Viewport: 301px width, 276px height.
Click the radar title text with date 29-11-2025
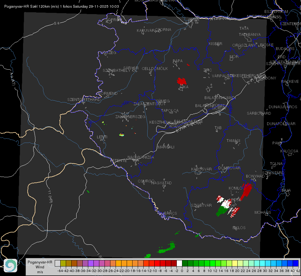coord(61,6)
